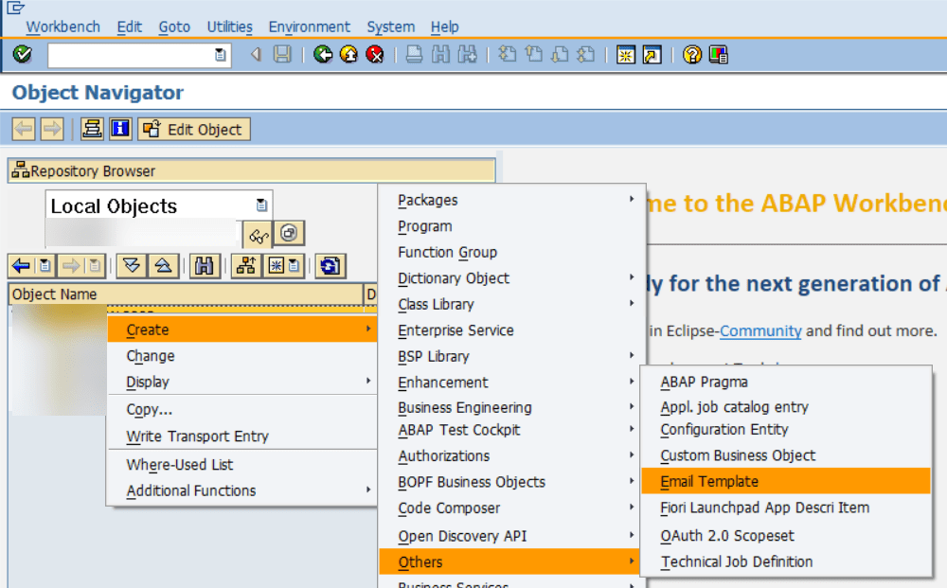Select Write Transport Entry option
This screenshot has height=588, width=947.
click(x=197, y=437)
